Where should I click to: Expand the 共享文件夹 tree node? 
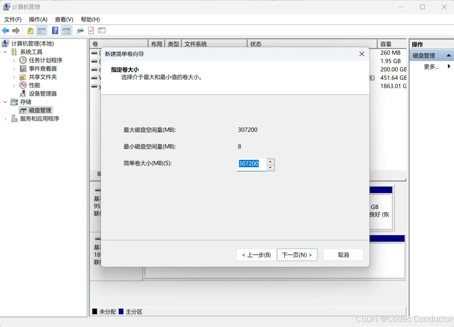click(x=14, y=77)
